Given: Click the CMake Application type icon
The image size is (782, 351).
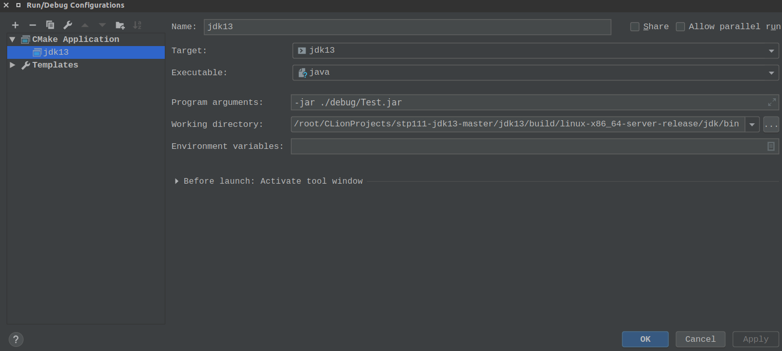Looking at the screenshot, I should [26, 39].
